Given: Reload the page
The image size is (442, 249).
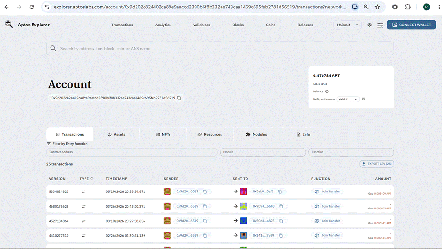Looking at the screenshot, I should 32,7.
